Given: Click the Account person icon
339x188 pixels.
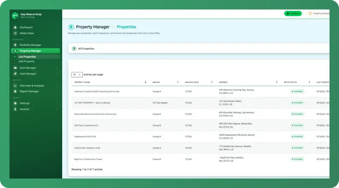Looking at the screenshot, I should 15,109.
